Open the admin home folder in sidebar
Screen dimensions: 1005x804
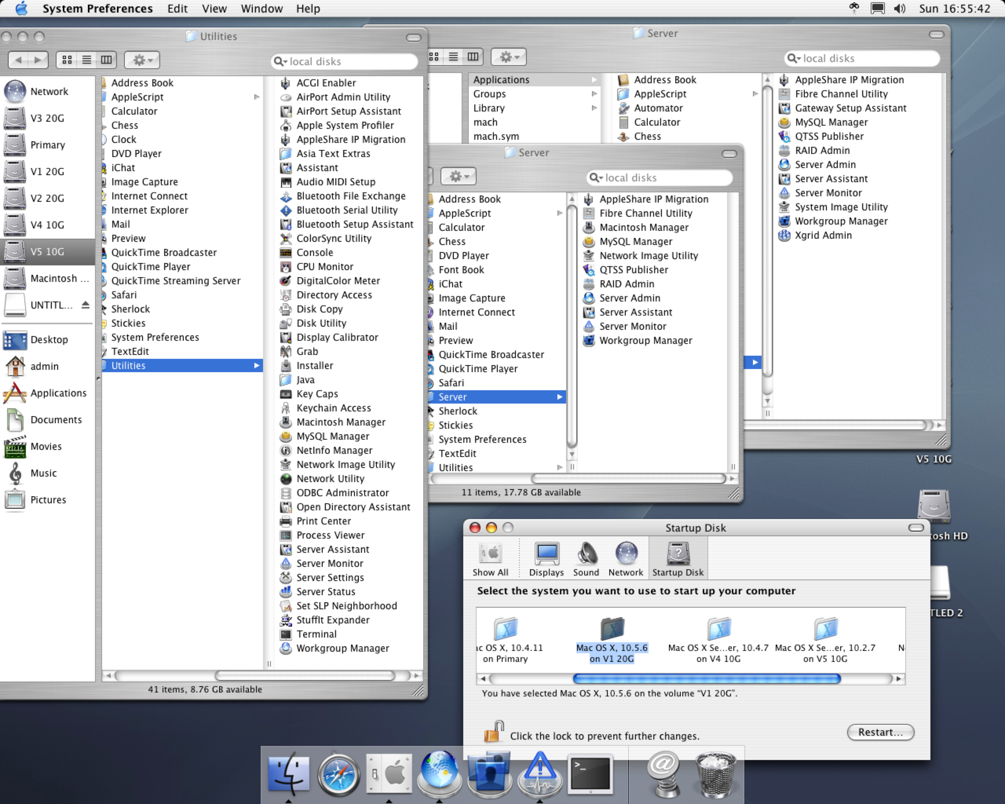(x=48, y=366)
